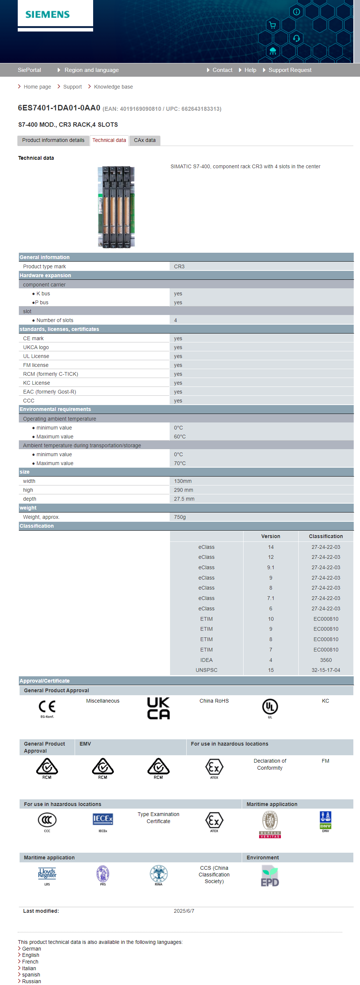Click the IECEx certificate icon
Screen dimensions: 360x985
tap(103, 820)
